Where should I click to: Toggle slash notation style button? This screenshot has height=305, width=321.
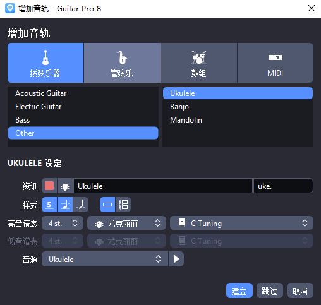pyautogui.click(x=81, y=205)
